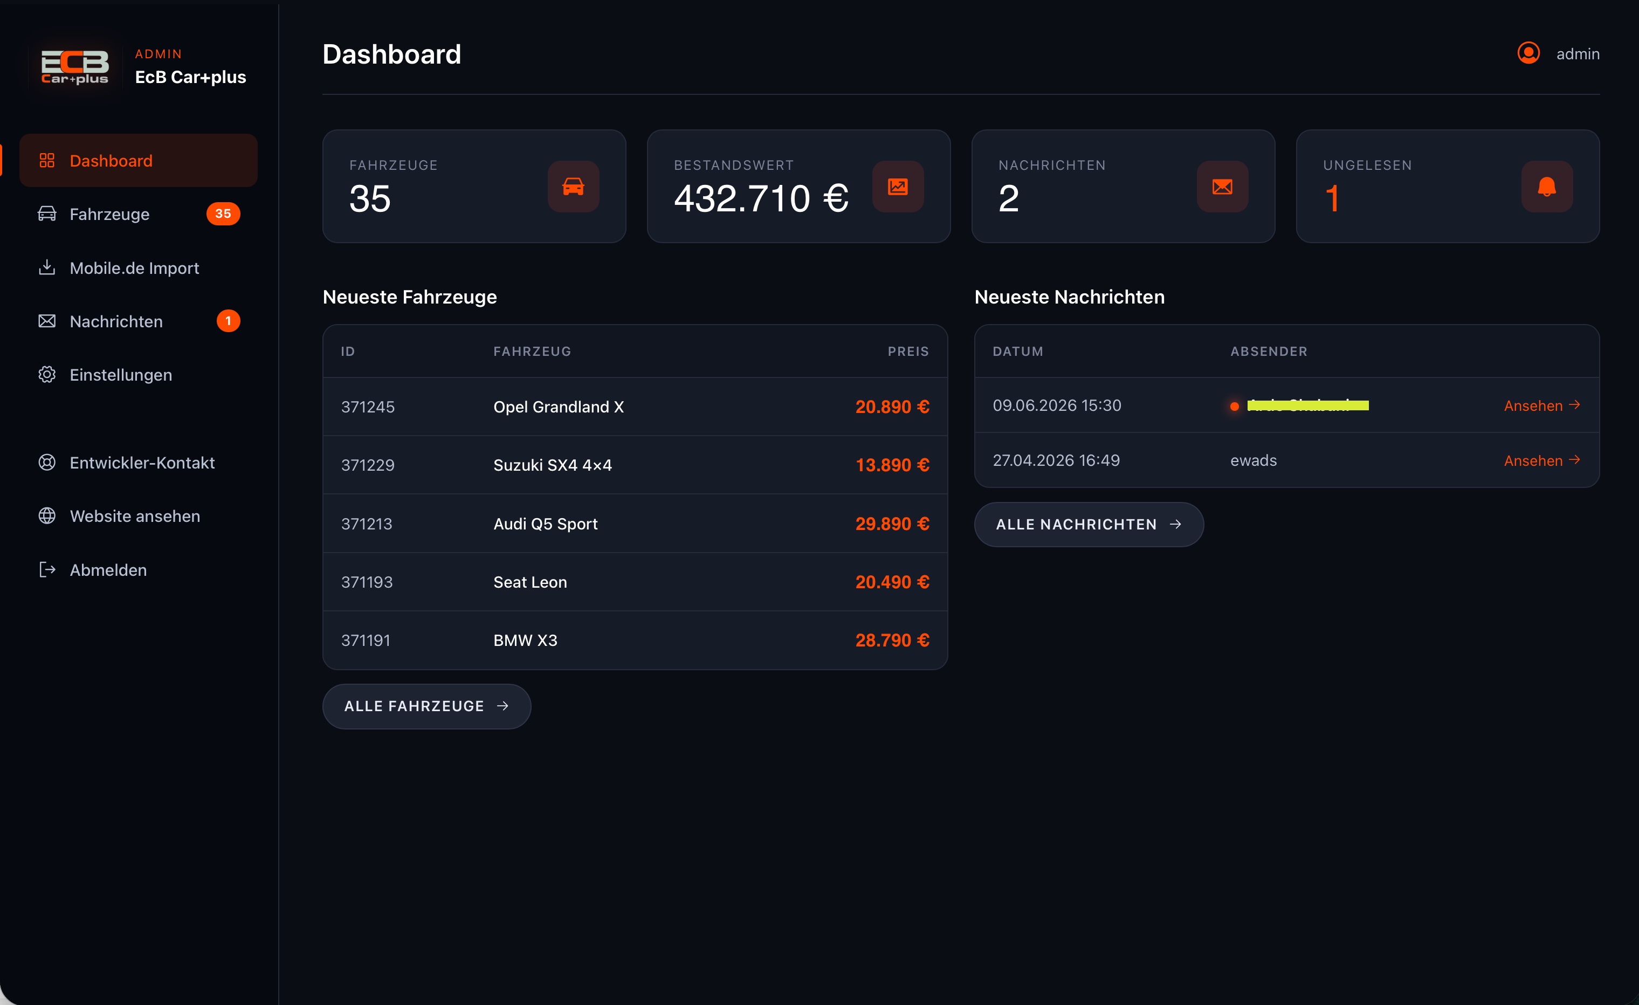The height and width of the screenshot is (1005, 1639).
Task: Click the ID column header
Action: tap(348, 351)
